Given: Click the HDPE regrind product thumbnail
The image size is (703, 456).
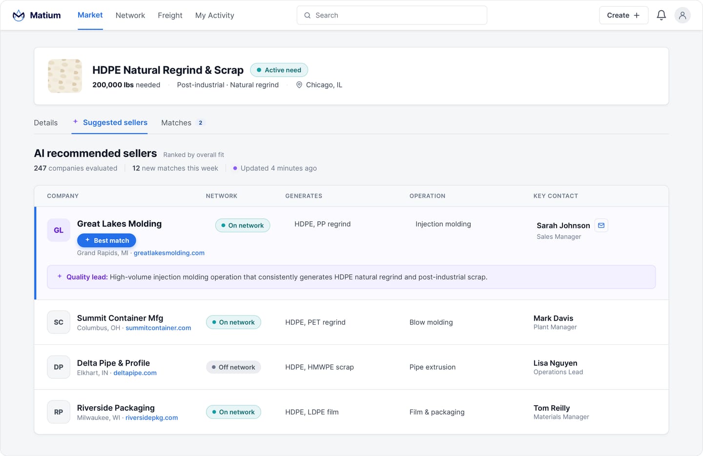Looking at the screenshot, I should 65,76.
